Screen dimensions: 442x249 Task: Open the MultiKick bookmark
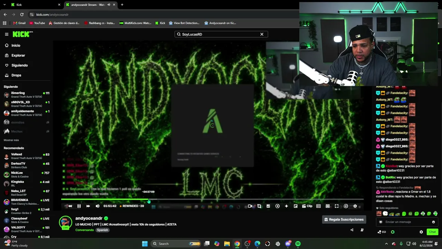(135, 23)
